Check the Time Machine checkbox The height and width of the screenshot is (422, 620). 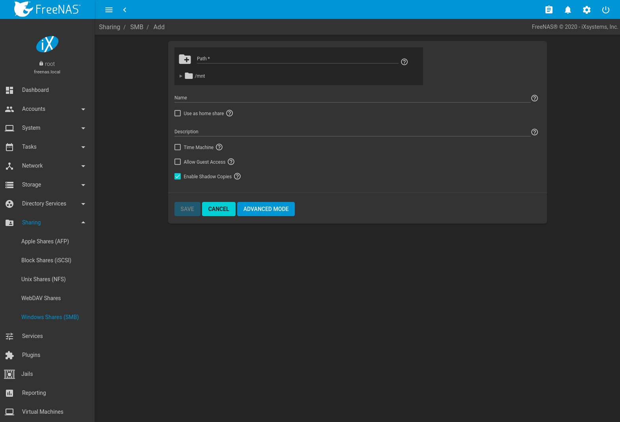tap(178, 147)
